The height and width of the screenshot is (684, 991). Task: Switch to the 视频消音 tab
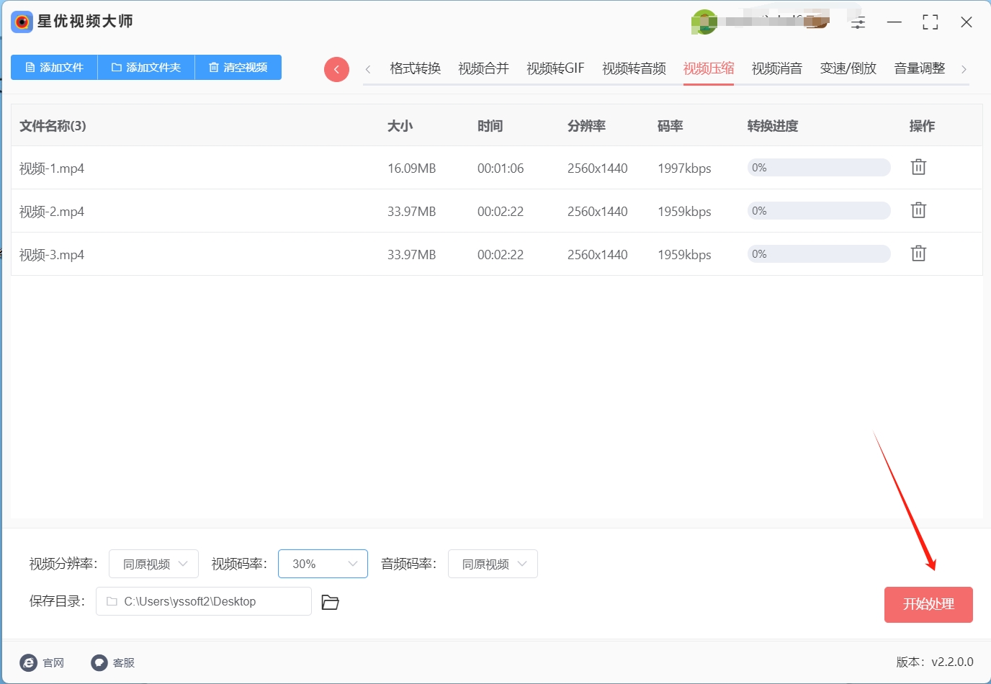pyautogui.click(x=777, y=68)
